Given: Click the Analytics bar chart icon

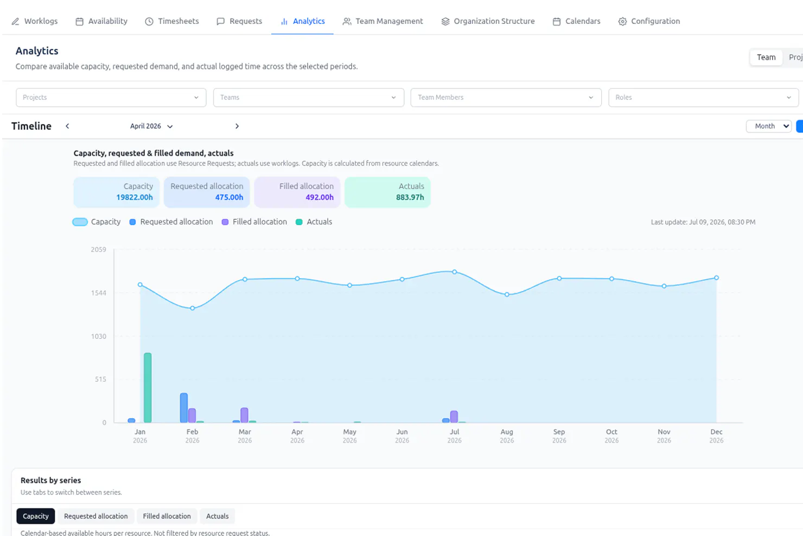Looking at the screenshot, I should coord(284,22).
